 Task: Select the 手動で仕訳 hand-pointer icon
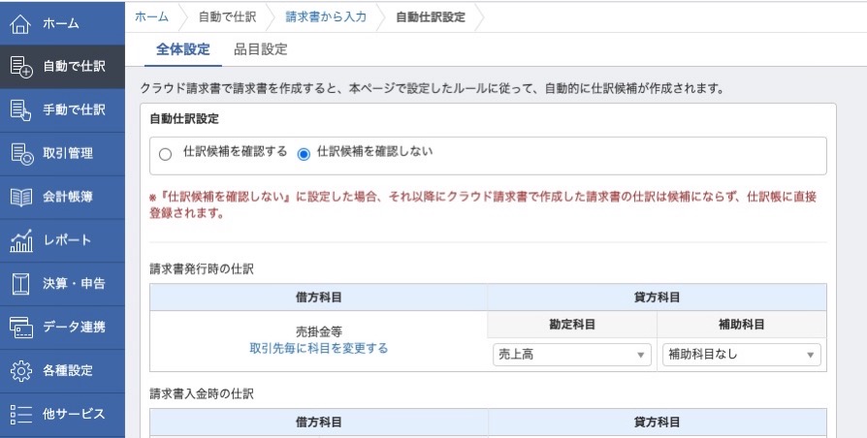click(21, 109)
